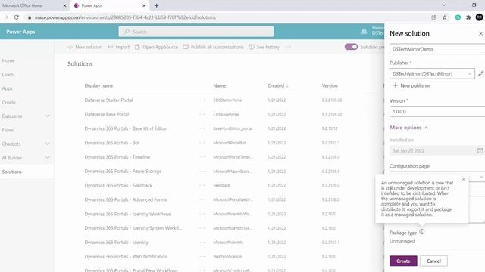Click Publish all customizations

click(213, 47)
